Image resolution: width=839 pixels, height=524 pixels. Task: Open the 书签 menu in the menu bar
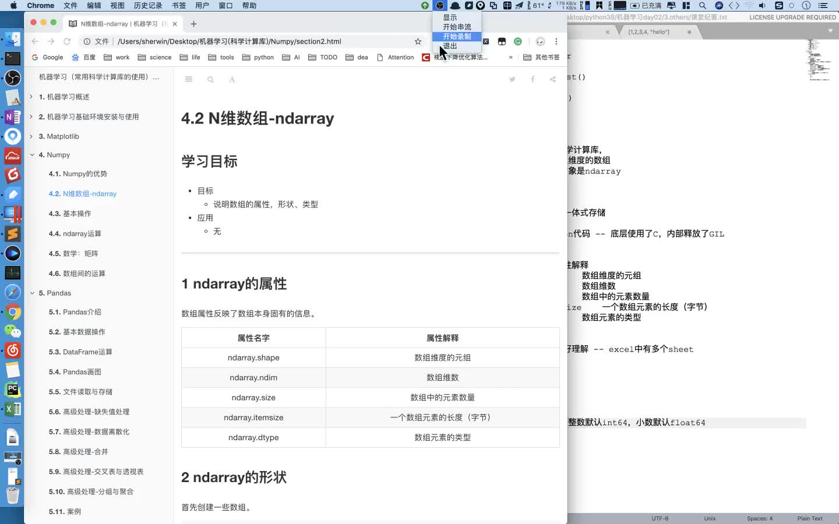[179, 5]
